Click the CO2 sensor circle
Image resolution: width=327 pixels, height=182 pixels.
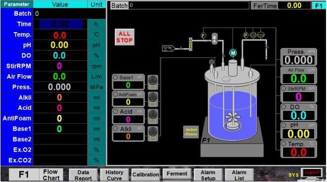coord(261,35)
